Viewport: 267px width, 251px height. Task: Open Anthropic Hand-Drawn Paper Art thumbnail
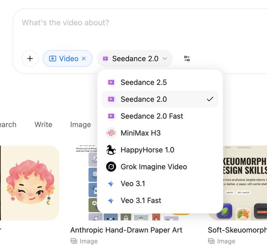point(84,183)
